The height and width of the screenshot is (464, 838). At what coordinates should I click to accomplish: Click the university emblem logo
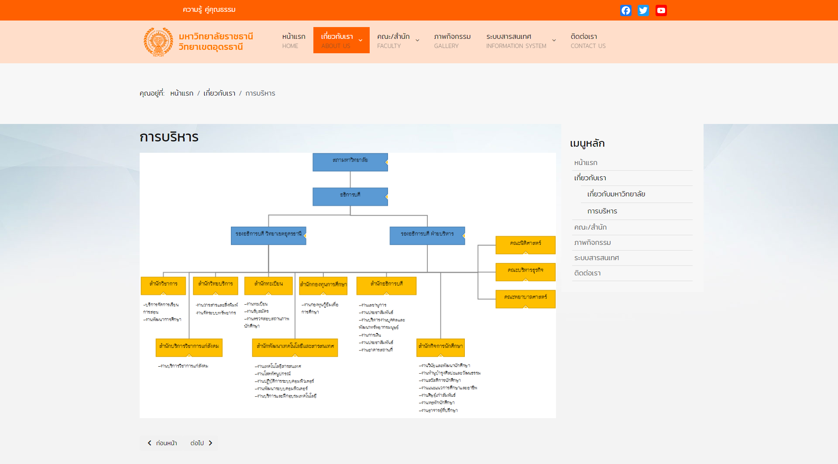pyautogui.click(x=158, y=42)
